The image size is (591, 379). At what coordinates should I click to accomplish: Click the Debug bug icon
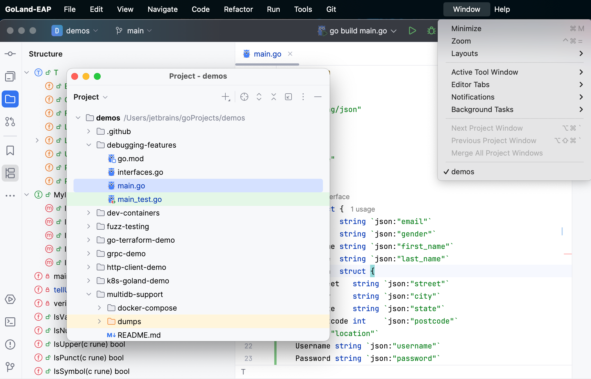[x=431, y=31]
